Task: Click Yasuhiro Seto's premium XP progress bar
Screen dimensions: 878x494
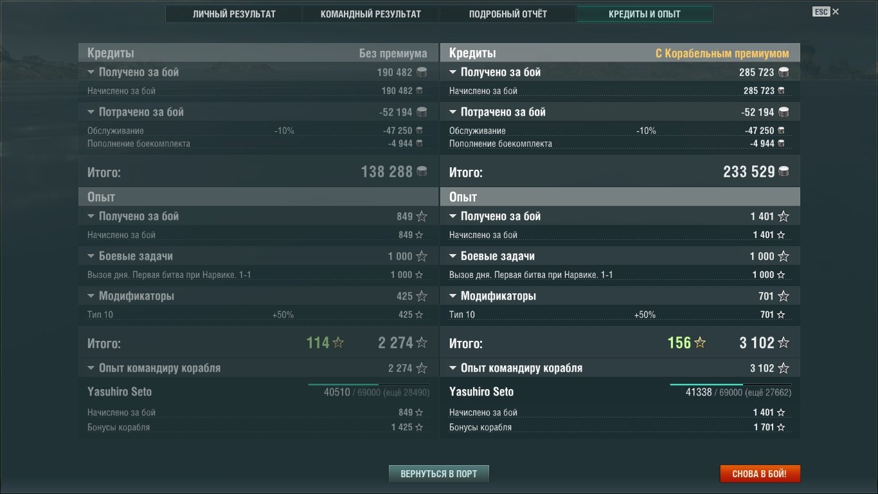Action: 730,385
